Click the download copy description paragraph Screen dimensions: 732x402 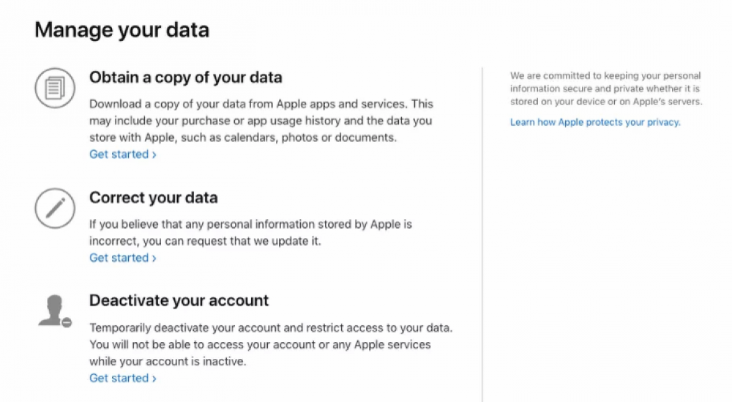tap(261, 121)
